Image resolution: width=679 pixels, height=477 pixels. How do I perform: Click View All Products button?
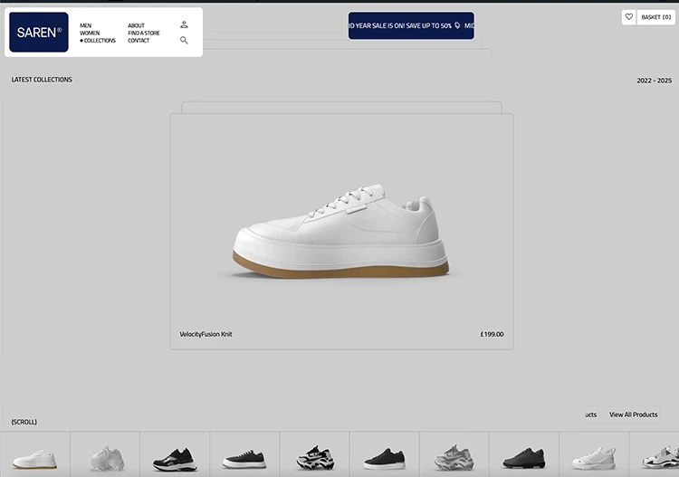(x=633, y=415)
